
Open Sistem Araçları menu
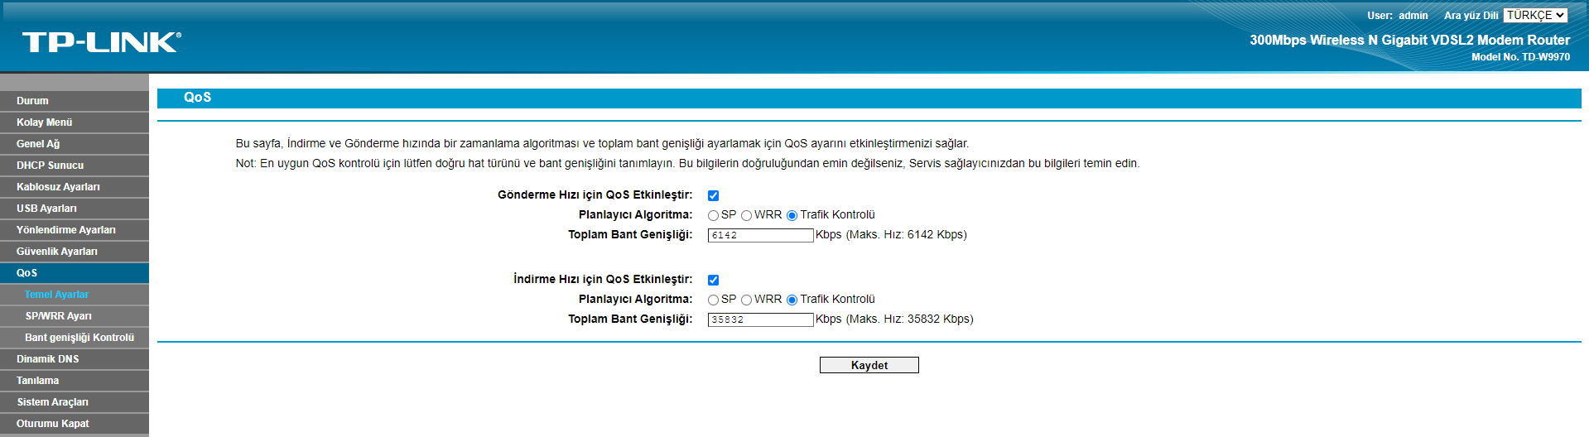[x=75, y=402]
